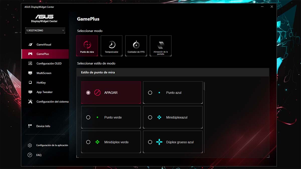Click the Estilo de punto de mira header
The width and height of the screenshot is (301, 169).
pos(173,72)
